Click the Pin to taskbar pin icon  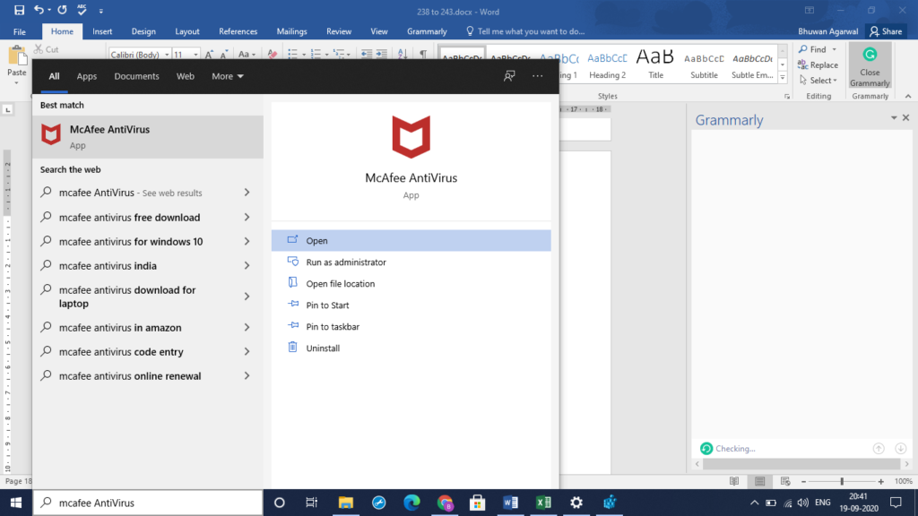[x=292, y=326]
